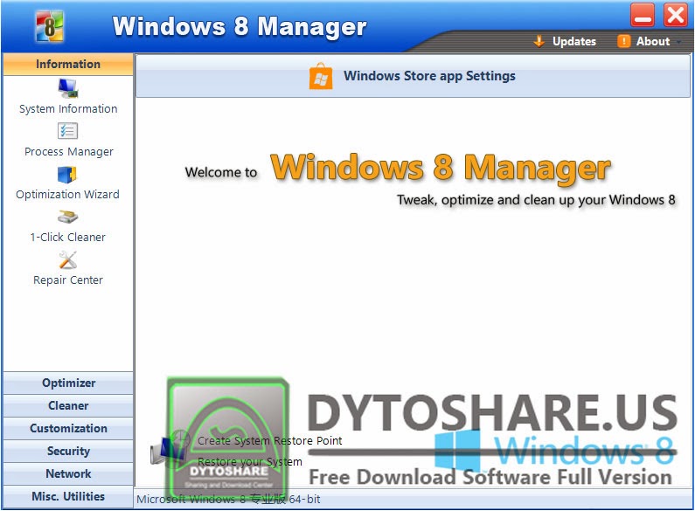Click the Updates button
Screen dimensions: 695x511
(x=565, y=41)
